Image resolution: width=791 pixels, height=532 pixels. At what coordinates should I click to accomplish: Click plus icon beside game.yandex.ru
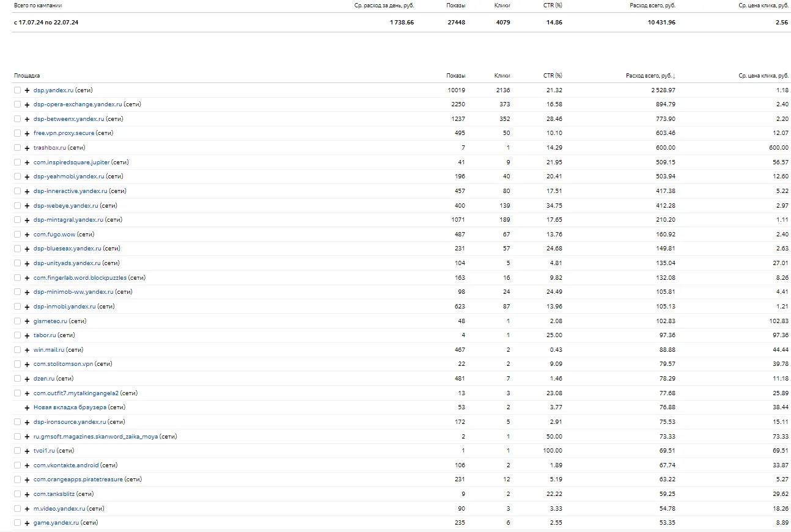(x=27, y=523)
